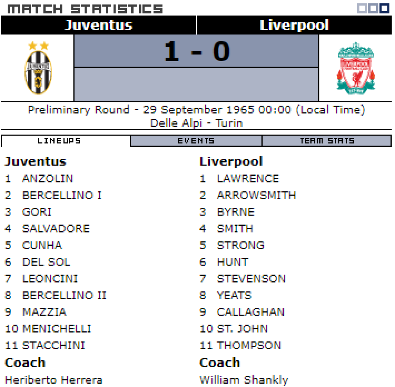Screen dimensions: 395x387
Task: Click the Juventus club crest logo
Action: click(38, 68)
